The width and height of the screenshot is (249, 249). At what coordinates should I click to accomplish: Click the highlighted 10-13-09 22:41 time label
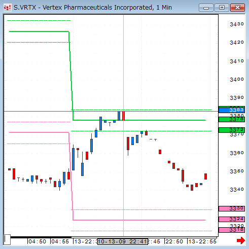point(123,241)
